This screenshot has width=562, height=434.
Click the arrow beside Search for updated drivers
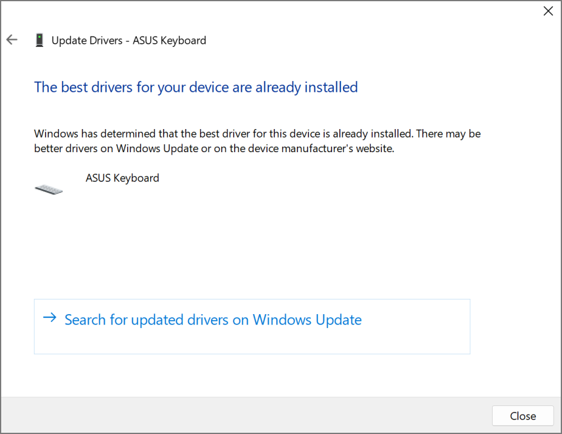coord(50,317)
